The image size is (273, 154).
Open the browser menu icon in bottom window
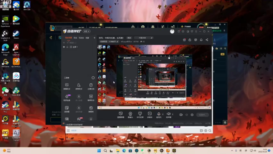pyautogui.click(x=68, y=130)
